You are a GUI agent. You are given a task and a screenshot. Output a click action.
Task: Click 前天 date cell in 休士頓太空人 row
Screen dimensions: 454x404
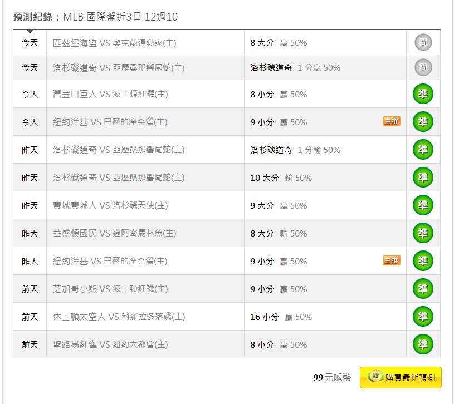30,317
